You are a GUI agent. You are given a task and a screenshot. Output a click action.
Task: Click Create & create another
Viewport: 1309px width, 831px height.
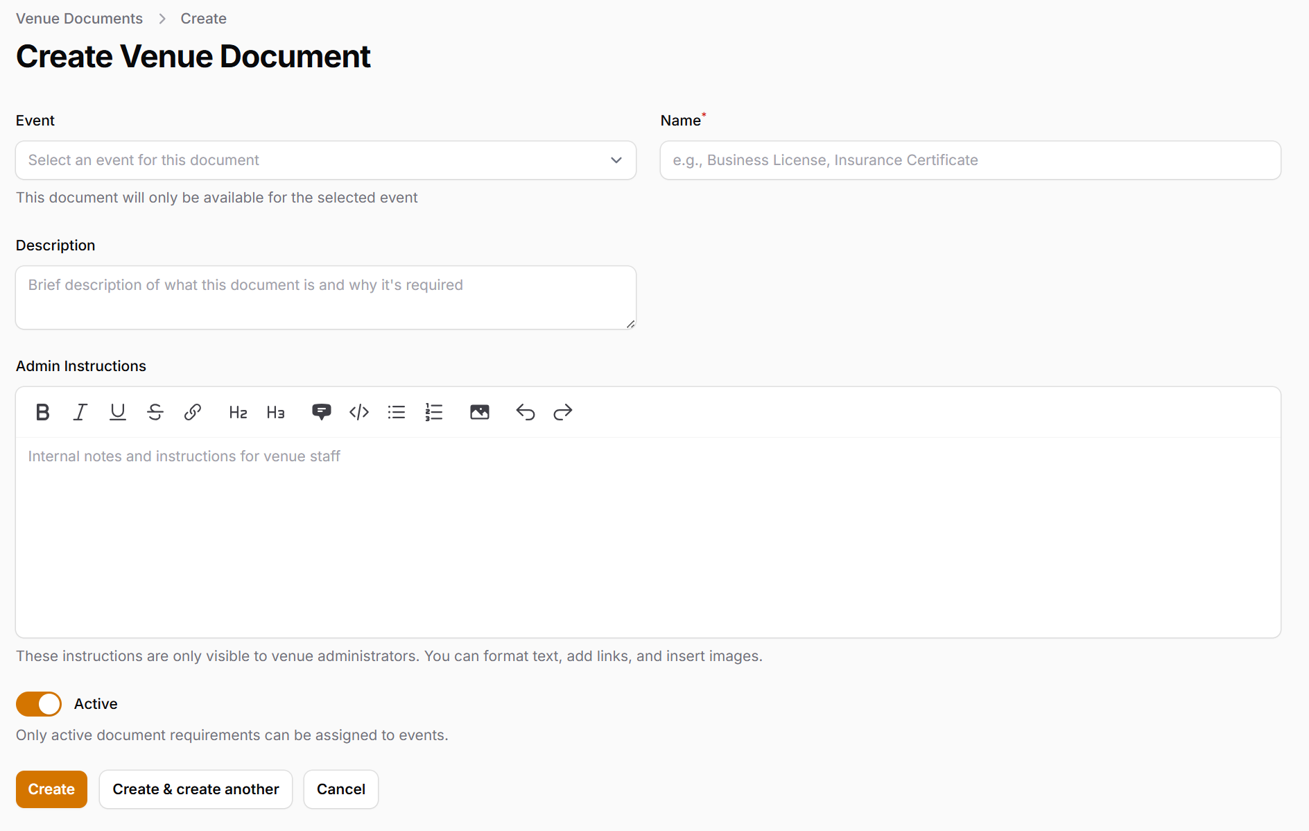pos(196,789)
